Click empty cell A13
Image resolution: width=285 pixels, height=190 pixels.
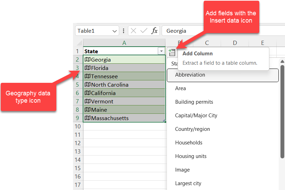[124, 151]
